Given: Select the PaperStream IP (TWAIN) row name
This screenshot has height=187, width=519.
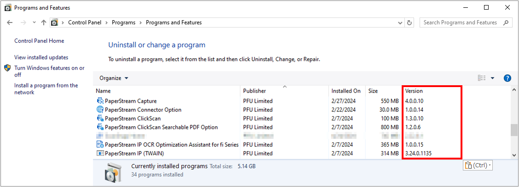Looking at the screenshot, I should (134, 154).
